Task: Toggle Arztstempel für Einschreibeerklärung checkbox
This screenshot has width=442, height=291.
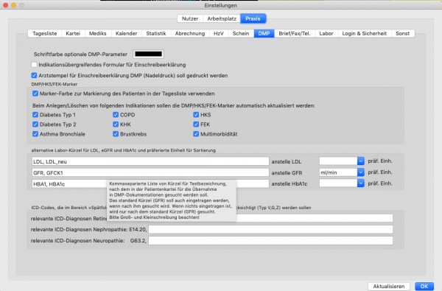Action: tap(34, 76)
